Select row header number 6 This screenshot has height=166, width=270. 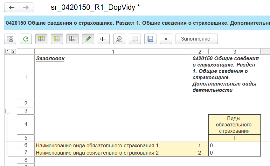pos(26,145)
